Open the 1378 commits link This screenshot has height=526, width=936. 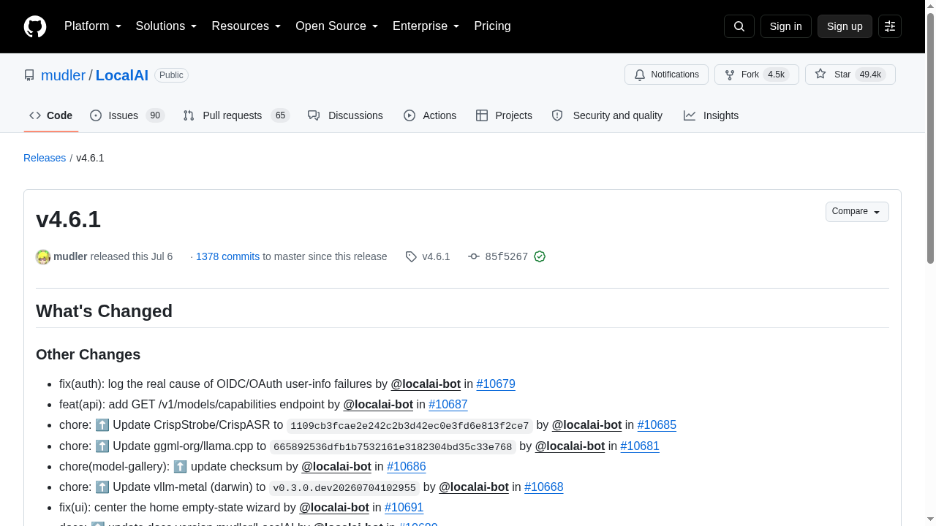227,256
